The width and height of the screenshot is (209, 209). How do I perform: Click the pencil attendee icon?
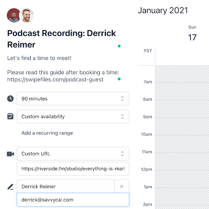(10, 187)
